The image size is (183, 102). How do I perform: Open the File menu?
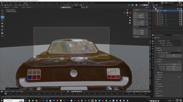pos(4,3)
